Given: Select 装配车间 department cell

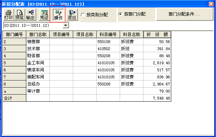Looking at the screenshot, I should (x=38, y=77).
